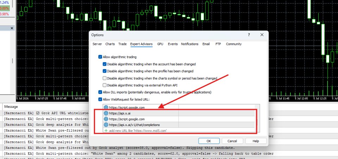The image size is (338, 159).
Task: Click the 5 Jul 07:25 time label on chart
Action: tap(42, 98)
